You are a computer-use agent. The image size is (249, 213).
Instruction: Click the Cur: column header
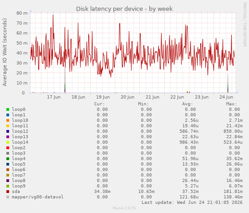click(99, 104)
